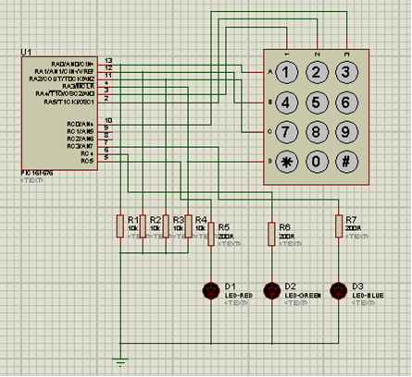The width and height of the screenshot is (412, 377).
Task: Click the RC5 pin label
Action: click(x=87, y=161)
